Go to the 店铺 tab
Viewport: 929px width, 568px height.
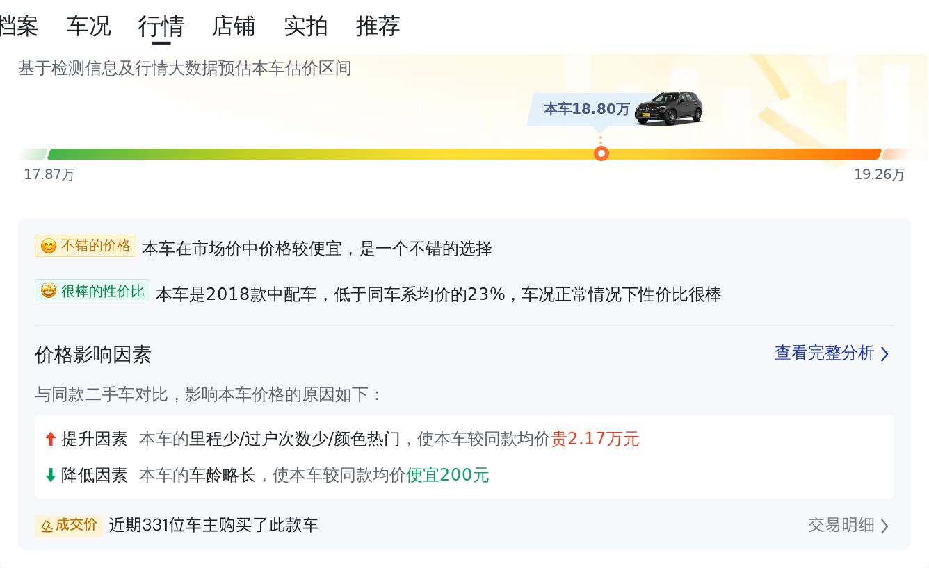(x=234, y=26)
